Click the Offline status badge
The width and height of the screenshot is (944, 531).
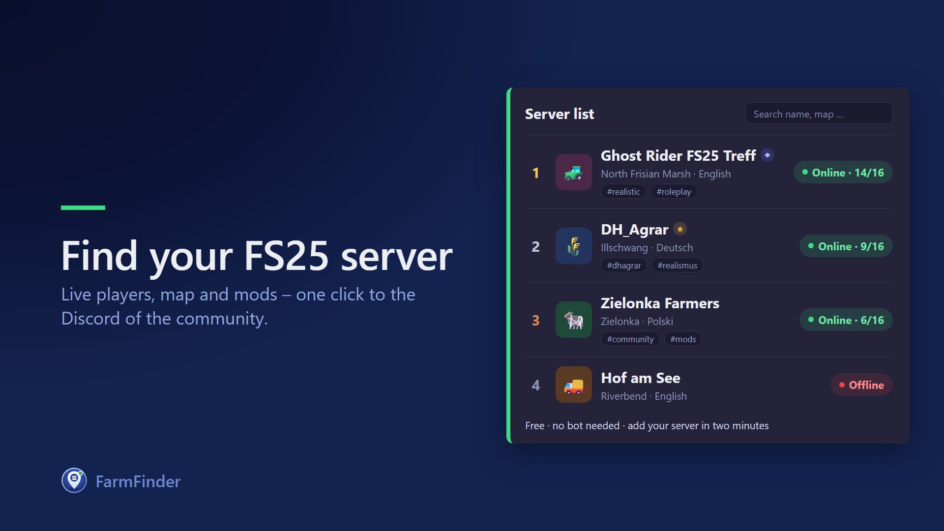click(861, 385)
